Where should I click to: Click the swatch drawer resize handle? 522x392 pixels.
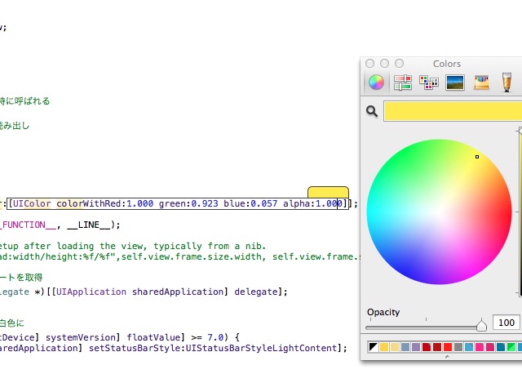tap(446, 356)
